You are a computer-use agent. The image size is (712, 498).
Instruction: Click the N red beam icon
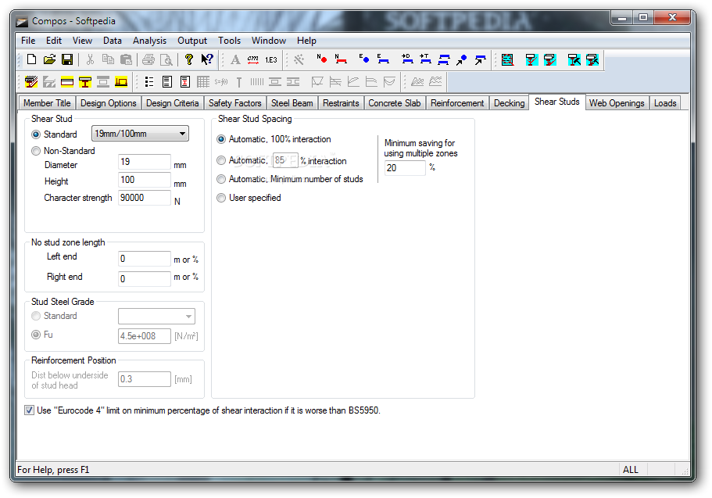[x=341, y=59]
